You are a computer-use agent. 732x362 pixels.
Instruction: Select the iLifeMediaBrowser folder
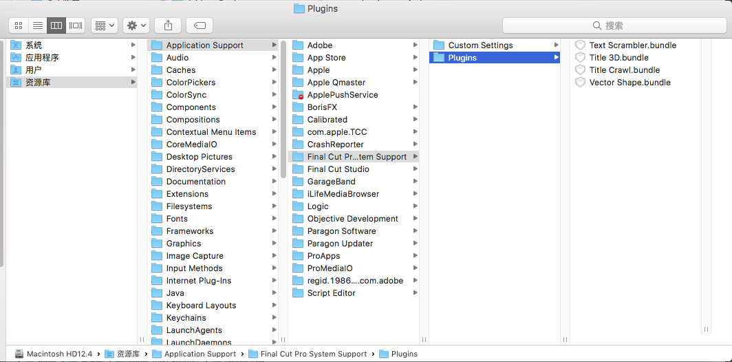(x=354, y=194)
